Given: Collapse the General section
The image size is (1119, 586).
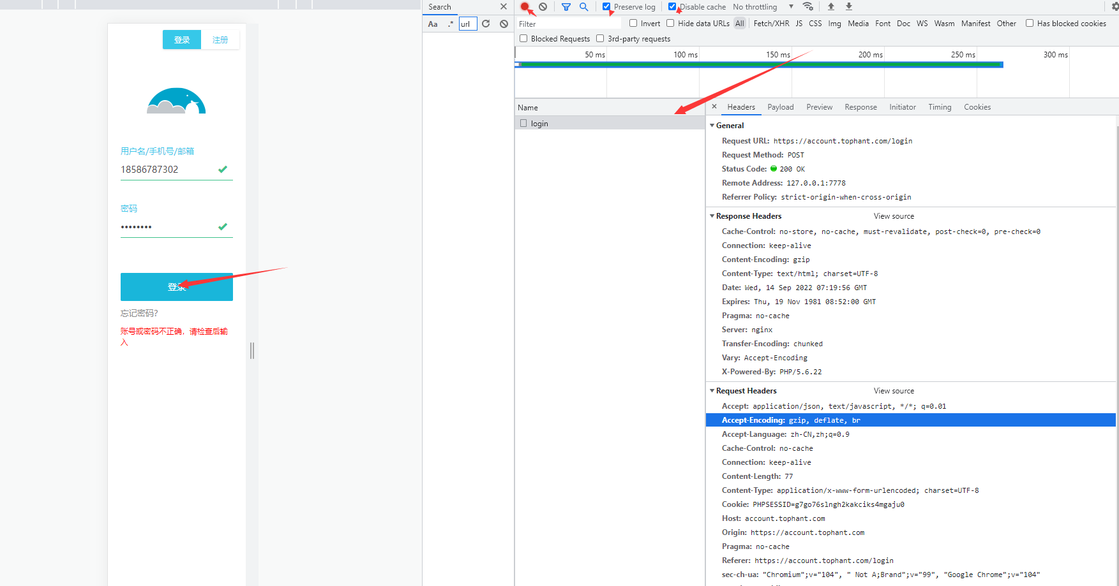Looking at the screenshot, I should coord(712,126).
